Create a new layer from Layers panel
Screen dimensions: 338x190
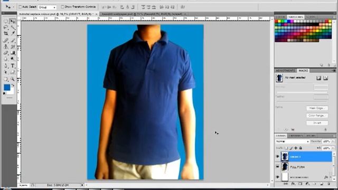(322, 184)
